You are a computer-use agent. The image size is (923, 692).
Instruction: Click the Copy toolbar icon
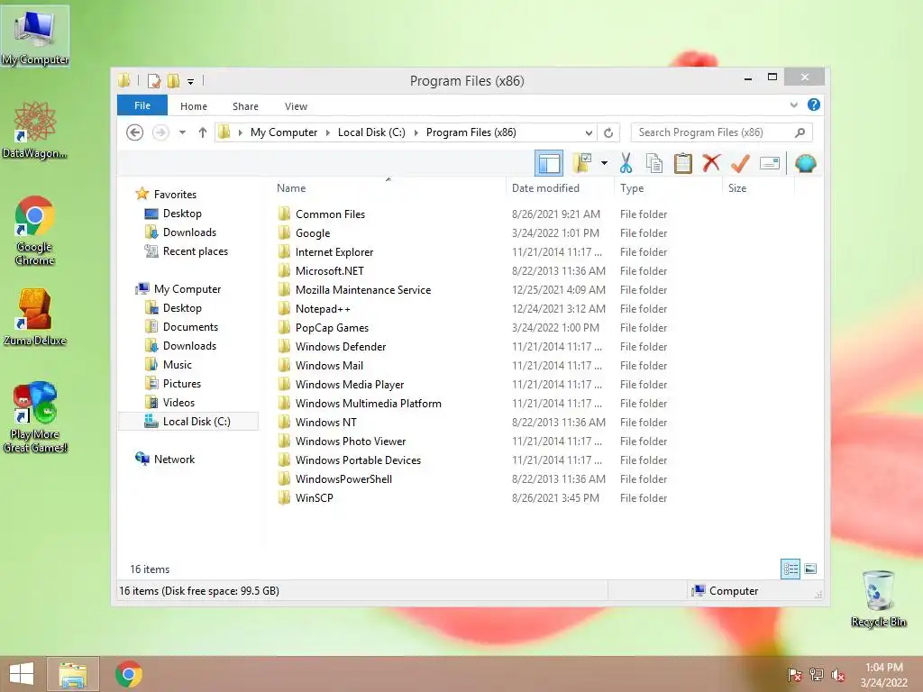click(654, 163)
